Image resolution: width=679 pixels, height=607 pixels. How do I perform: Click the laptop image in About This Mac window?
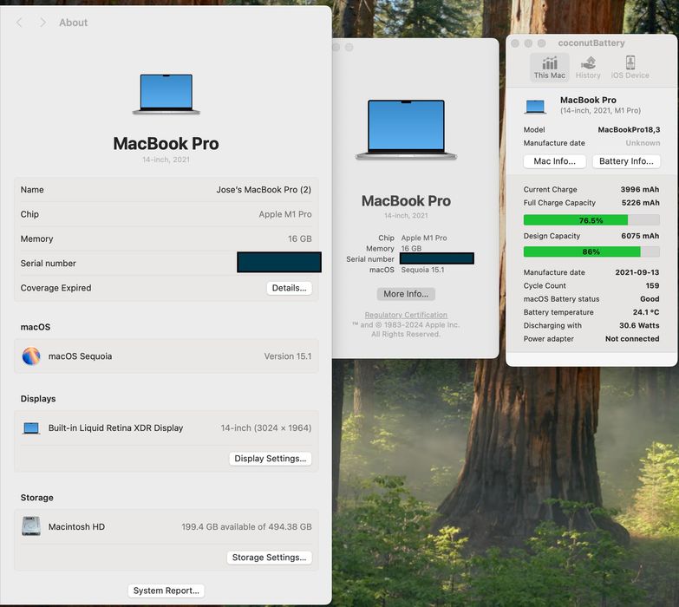[x=406, y=129]
